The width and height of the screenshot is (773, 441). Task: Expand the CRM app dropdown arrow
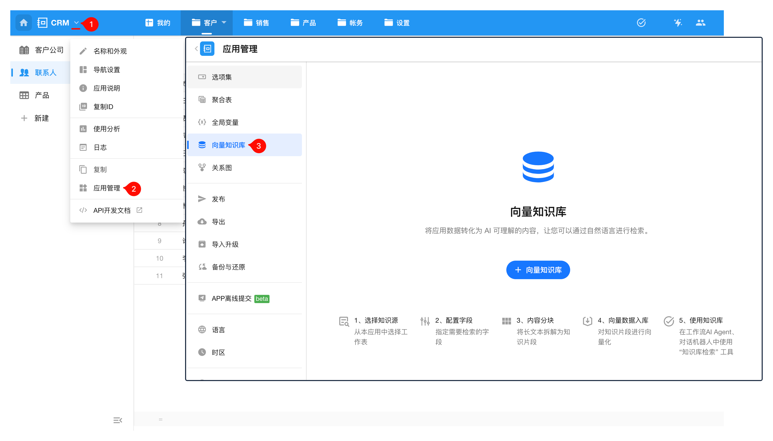(76, 23)
